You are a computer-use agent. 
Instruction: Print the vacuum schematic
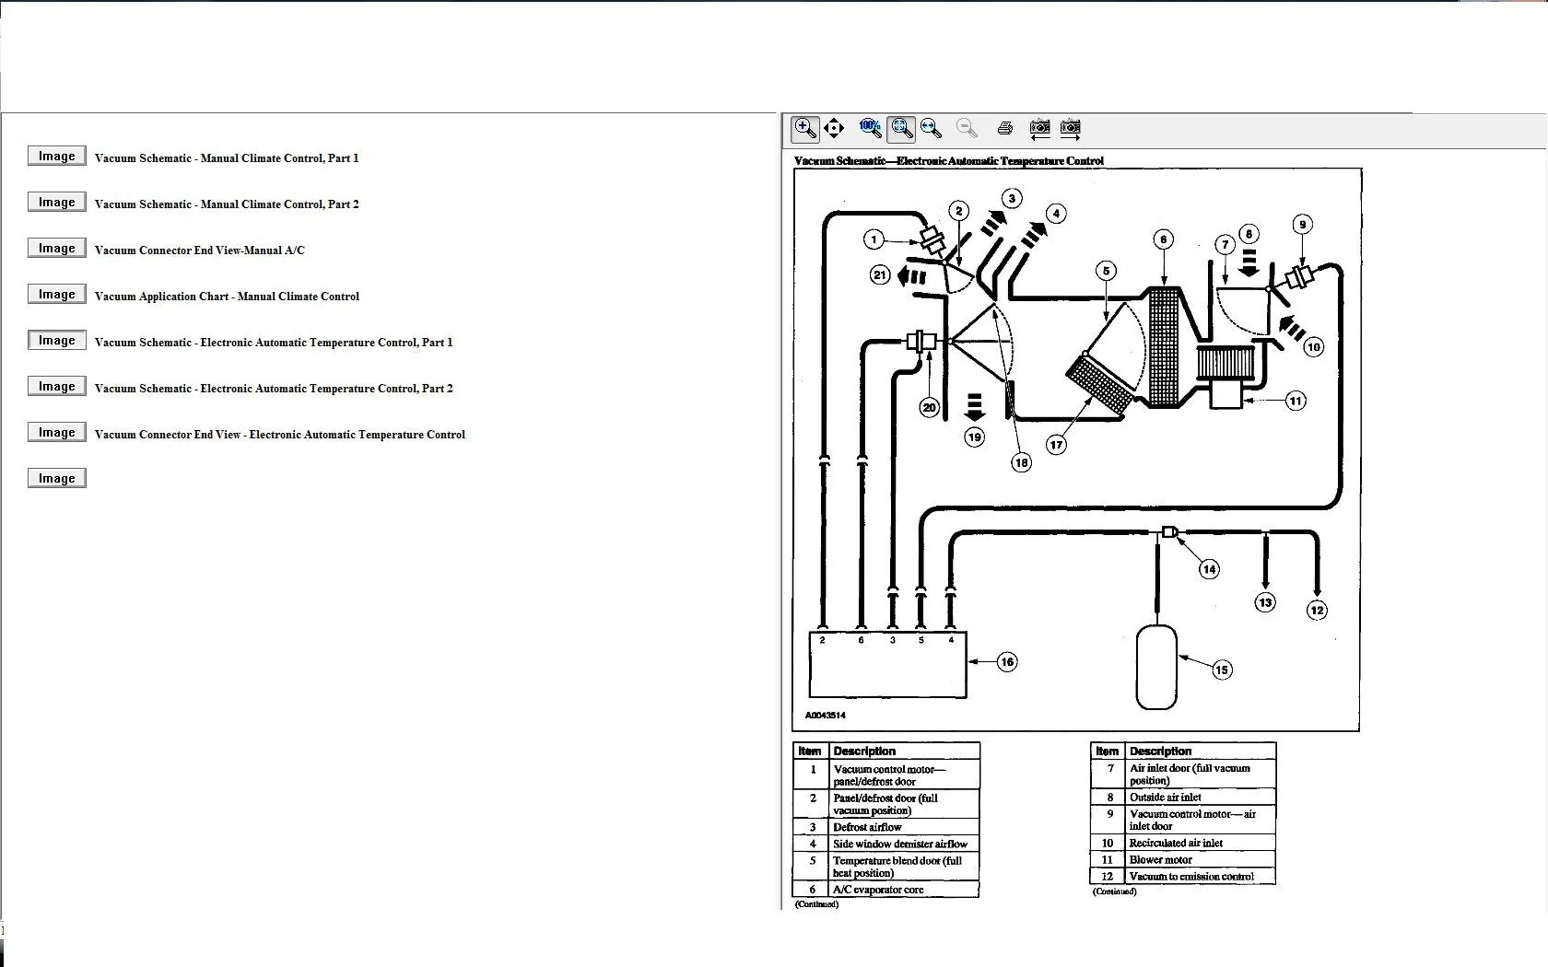(x=1005, y=128)
